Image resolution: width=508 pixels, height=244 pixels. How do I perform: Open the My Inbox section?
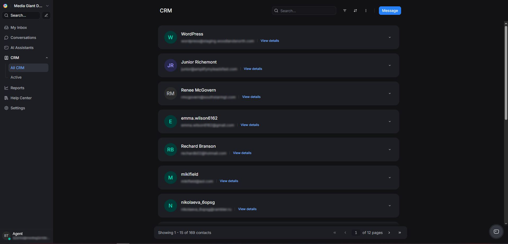pos(19,27)
